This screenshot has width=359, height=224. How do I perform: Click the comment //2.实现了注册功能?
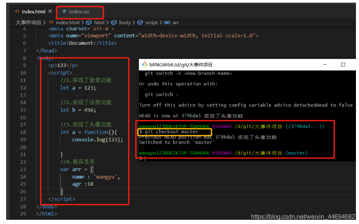click(x=86, y=102)
